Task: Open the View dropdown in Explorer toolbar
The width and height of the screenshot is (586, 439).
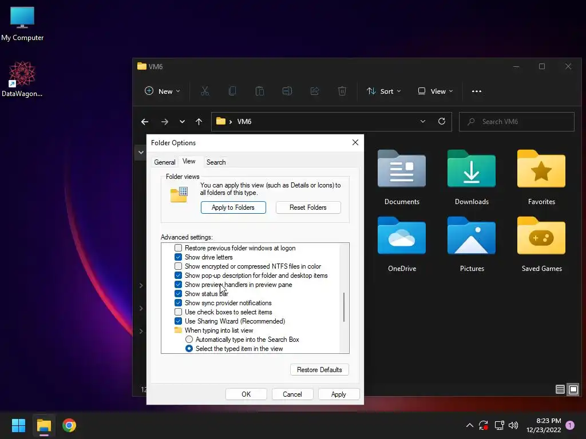Action: click(435, 91)
